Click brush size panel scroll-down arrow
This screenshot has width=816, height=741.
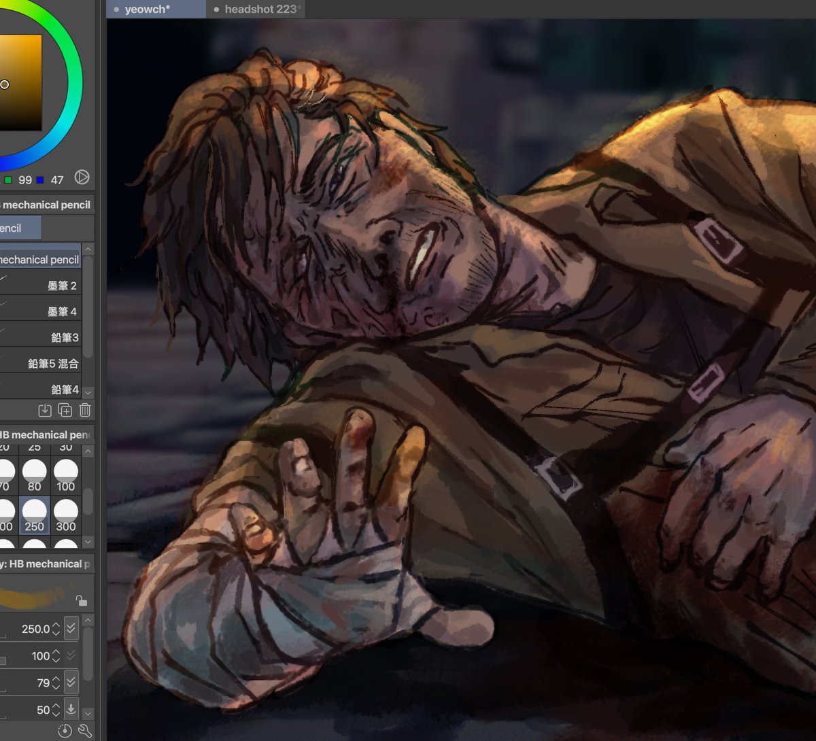coord(88,542)
